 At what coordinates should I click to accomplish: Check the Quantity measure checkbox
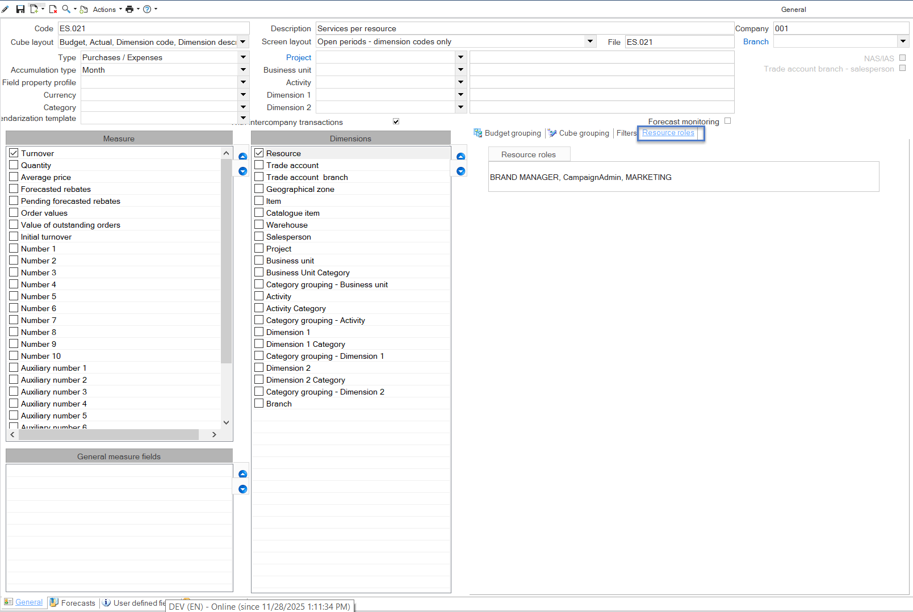pyautogui.click(x=14, y=165)
